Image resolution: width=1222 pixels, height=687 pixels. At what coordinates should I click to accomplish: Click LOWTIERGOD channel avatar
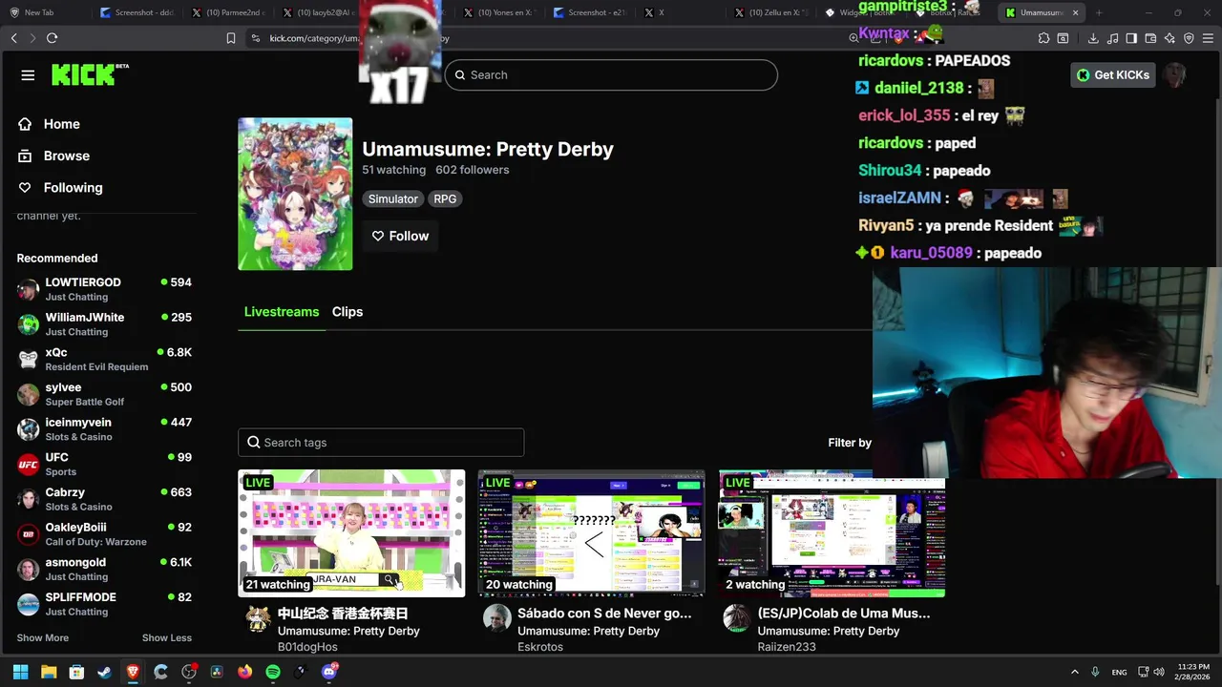tap(28, 289)
